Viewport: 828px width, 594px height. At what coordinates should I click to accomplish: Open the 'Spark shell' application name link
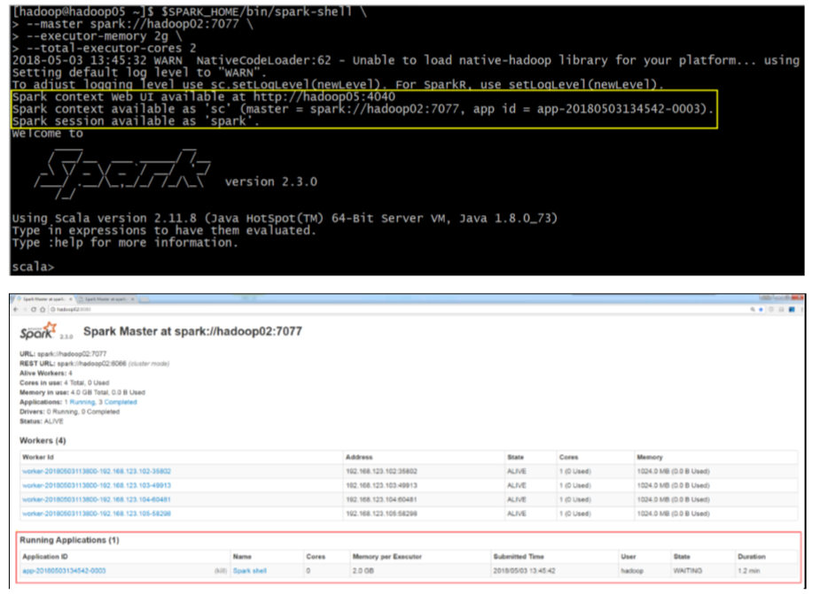250,571
